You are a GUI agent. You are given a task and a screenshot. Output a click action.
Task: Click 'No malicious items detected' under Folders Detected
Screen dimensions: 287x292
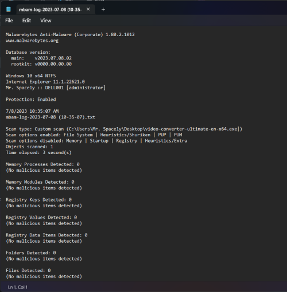click(44, 259)
